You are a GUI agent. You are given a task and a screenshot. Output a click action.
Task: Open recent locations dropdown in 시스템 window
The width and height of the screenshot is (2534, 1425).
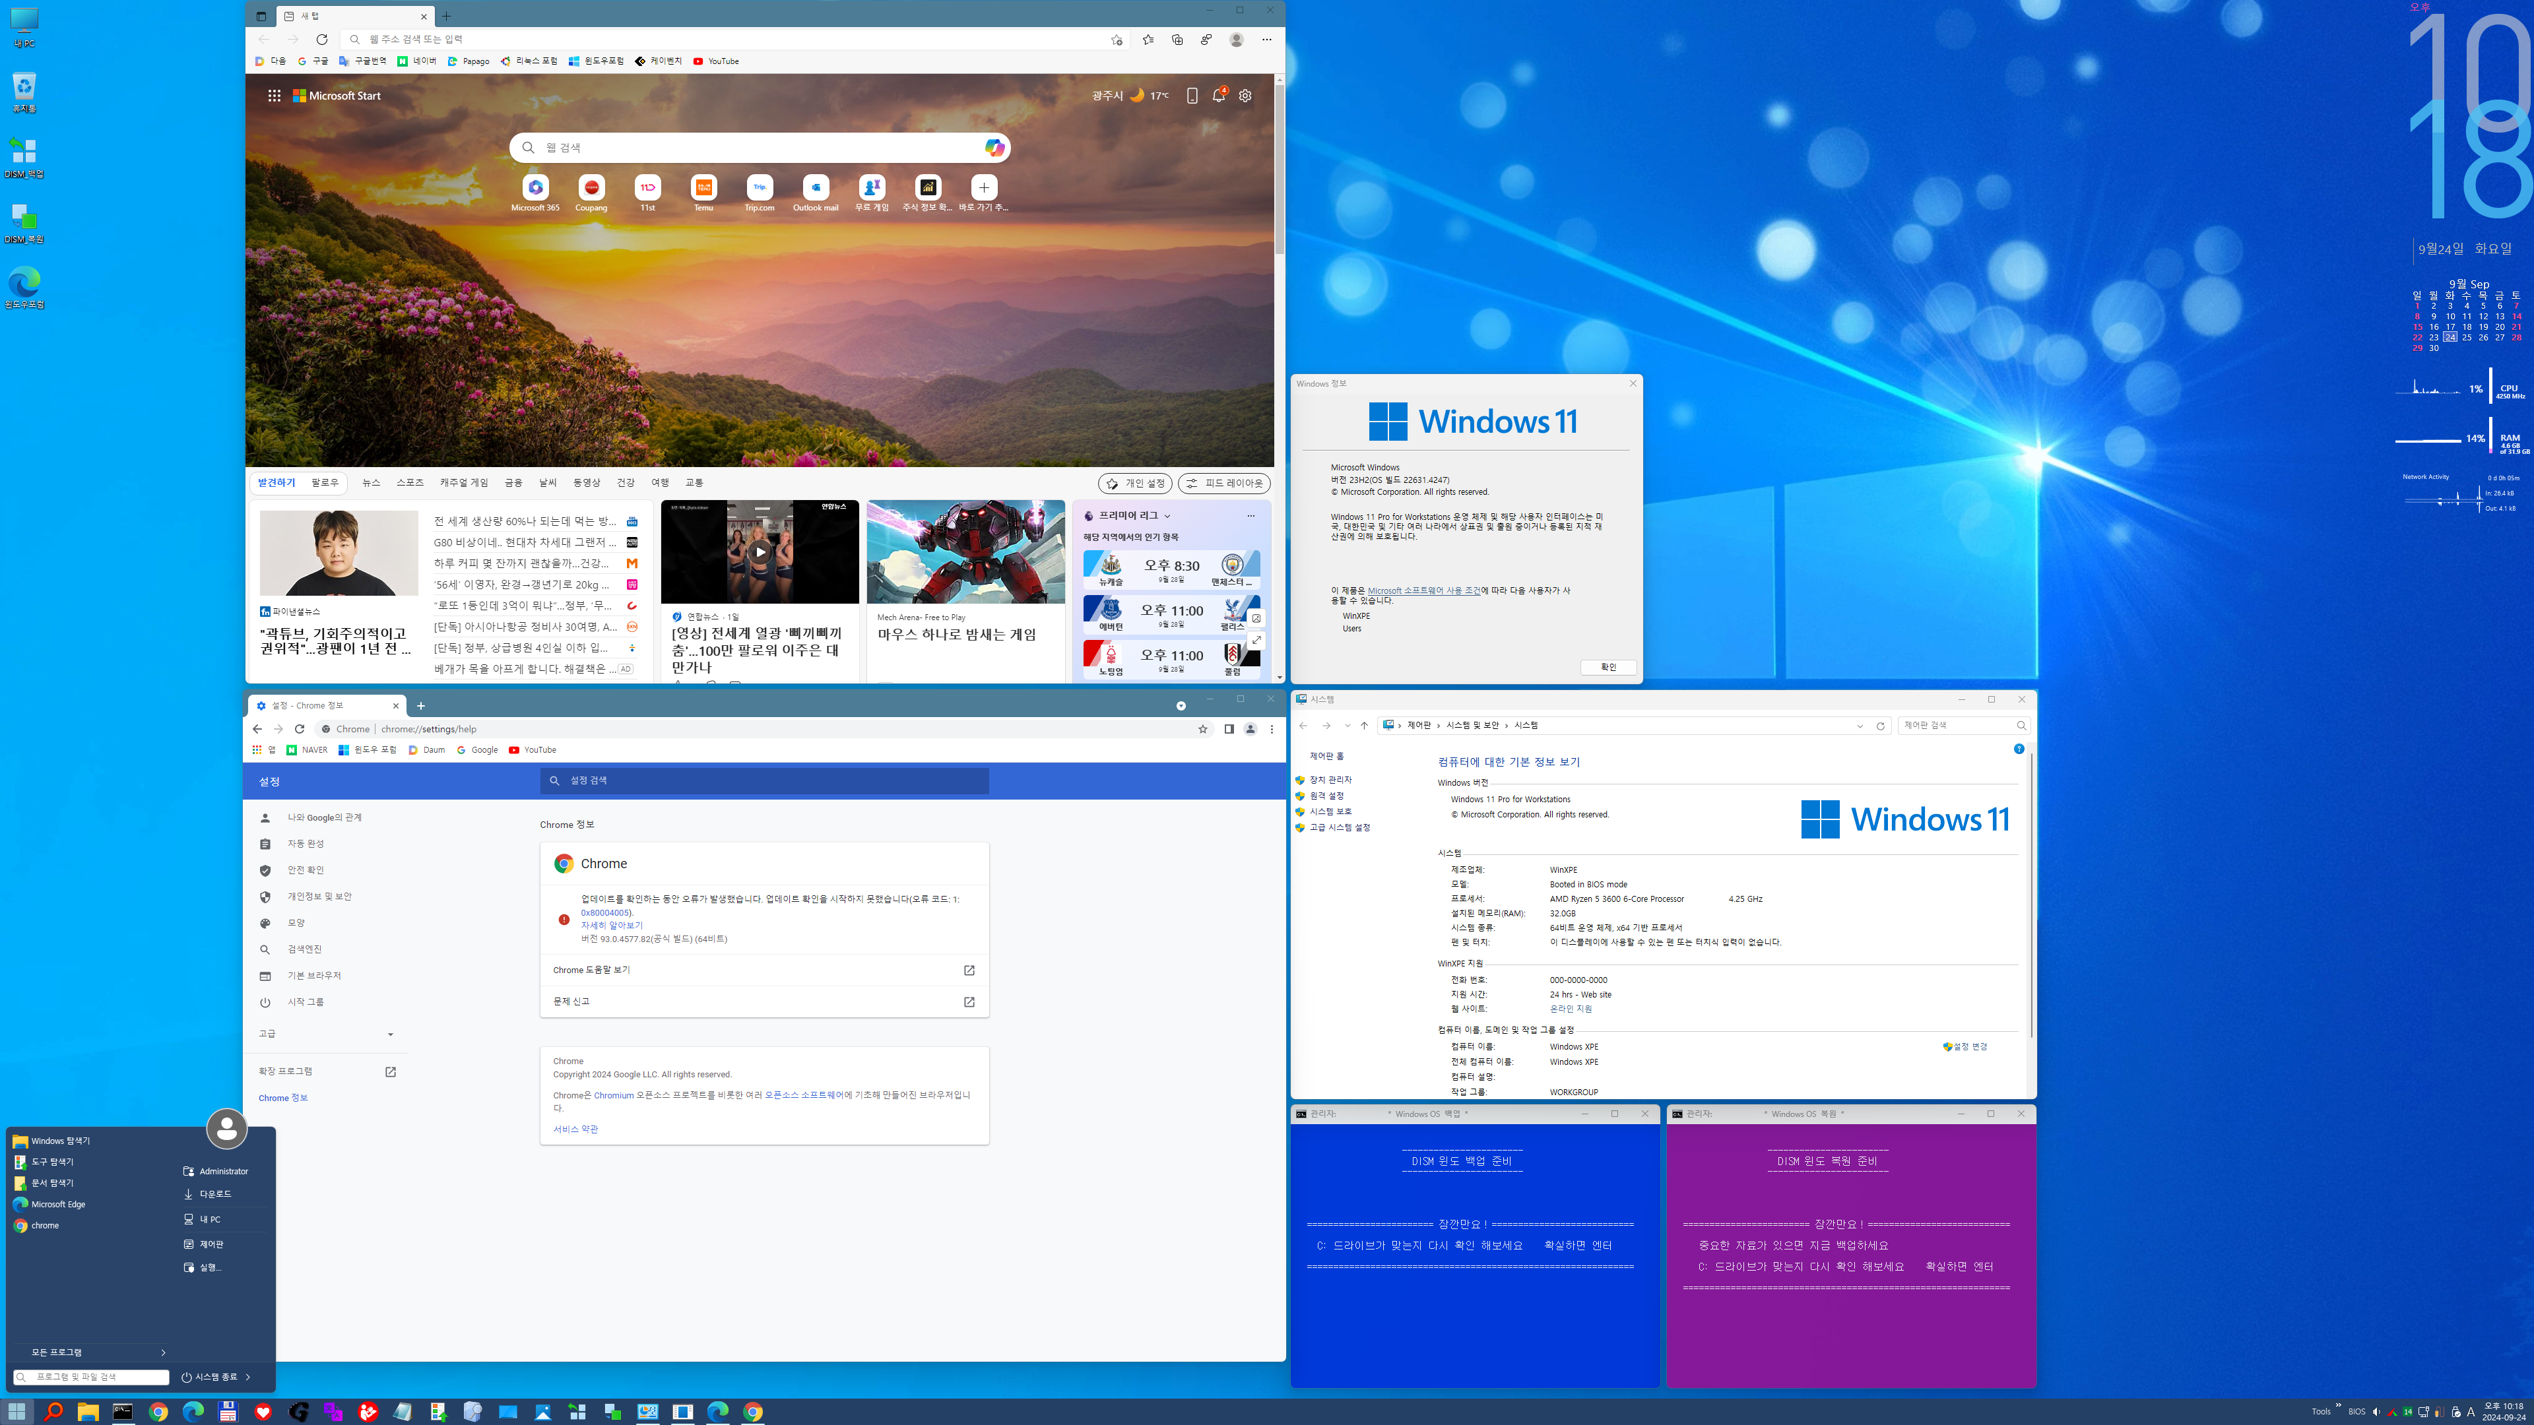[1347, 726]
